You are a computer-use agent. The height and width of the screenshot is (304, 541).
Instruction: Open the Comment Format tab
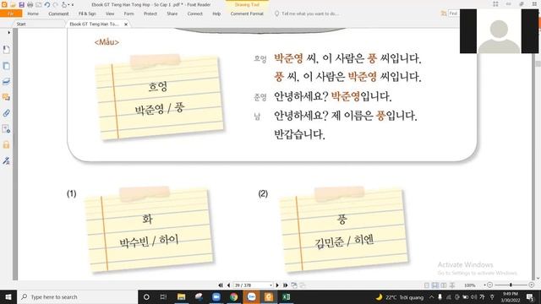247,14
